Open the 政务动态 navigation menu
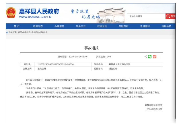The image size is (179, 126). tap(38, 26)
